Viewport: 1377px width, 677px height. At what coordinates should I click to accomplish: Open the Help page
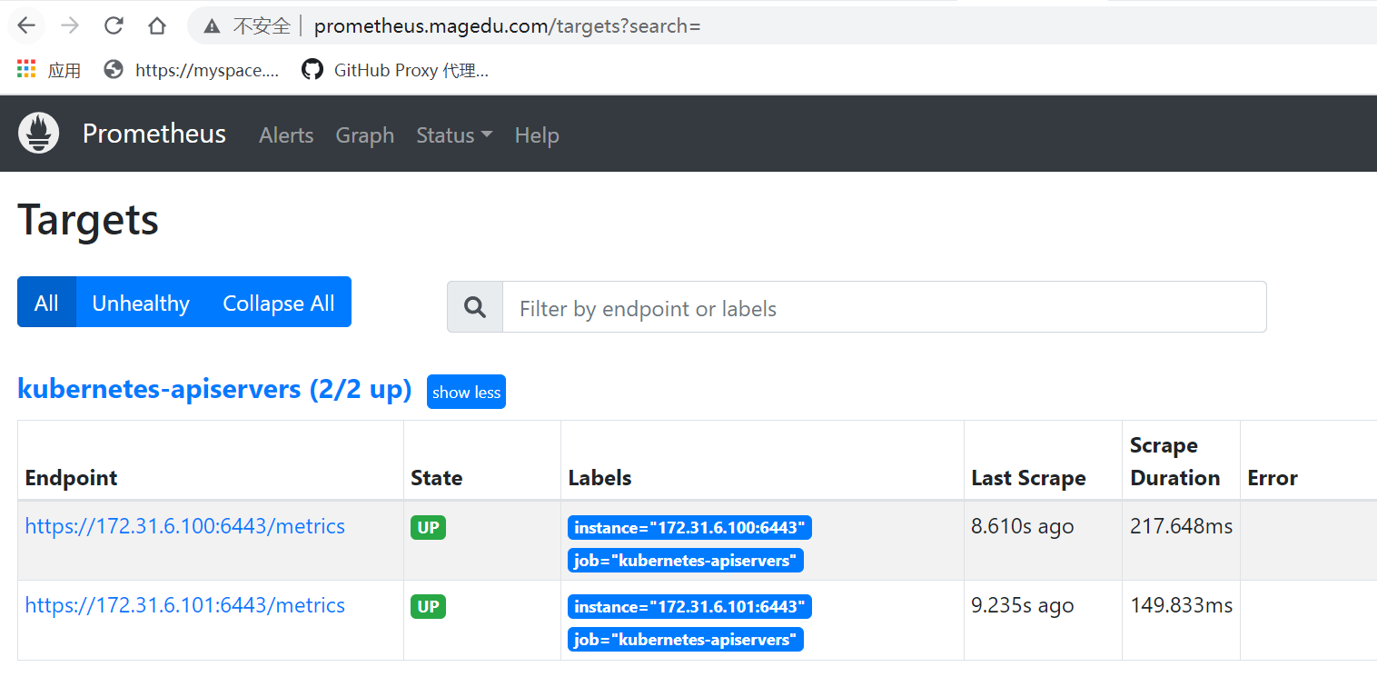click(537, 135)
